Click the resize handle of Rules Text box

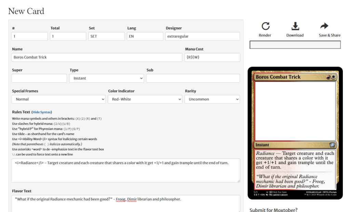point(239,181)
